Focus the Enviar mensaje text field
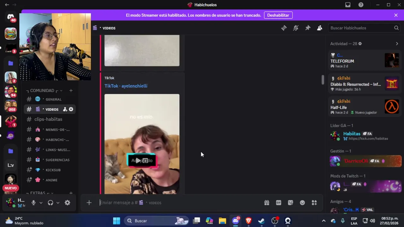Screen dimensions: 404x227 pyautogui.click(x=178, y=203)
